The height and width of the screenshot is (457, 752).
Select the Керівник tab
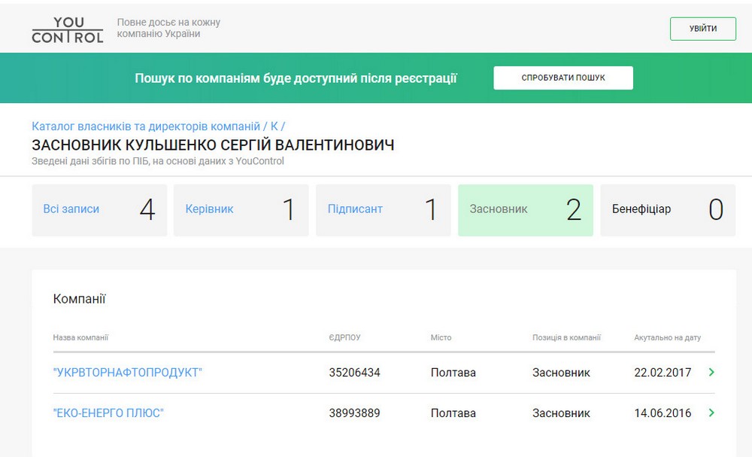coord(241,210)
